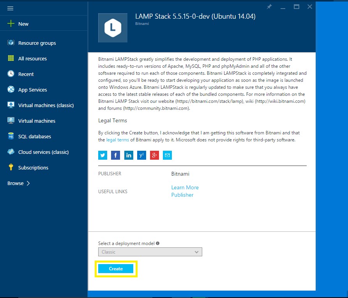Maximize the LAMP Stack blade
Image resolution: width=348 pixels, height=298 pixels.
(x=296, y=7)
